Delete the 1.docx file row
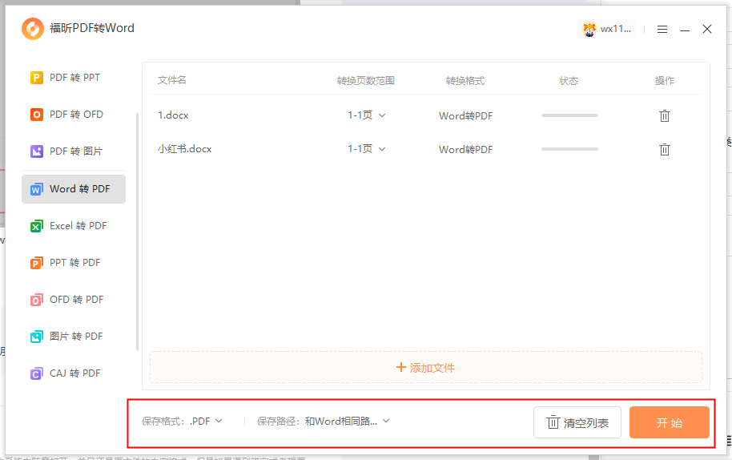This screenshot has width=732, height=460. [664, 115]
